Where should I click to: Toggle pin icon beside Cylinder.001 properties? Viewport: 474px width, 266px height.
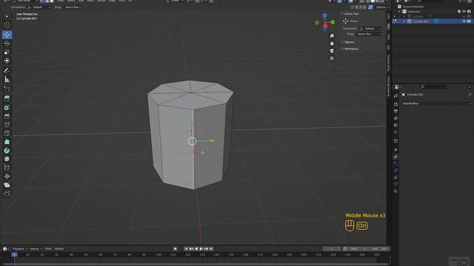(x=470, y=95)
